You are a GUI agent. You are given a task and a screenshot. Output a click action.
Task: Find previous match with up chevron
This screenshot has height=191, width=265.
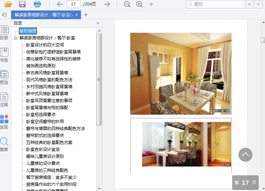click(x=250, y=4)
